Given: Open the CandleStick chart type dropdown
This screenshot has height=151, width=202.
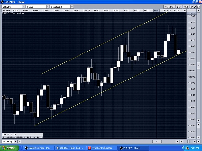Looking at the screenshot, I should (62, 7).
